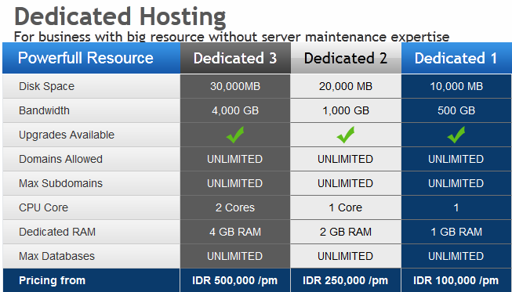The image size is (512, 292).
Task: Click the 2 Cores value
Action: 235,207
